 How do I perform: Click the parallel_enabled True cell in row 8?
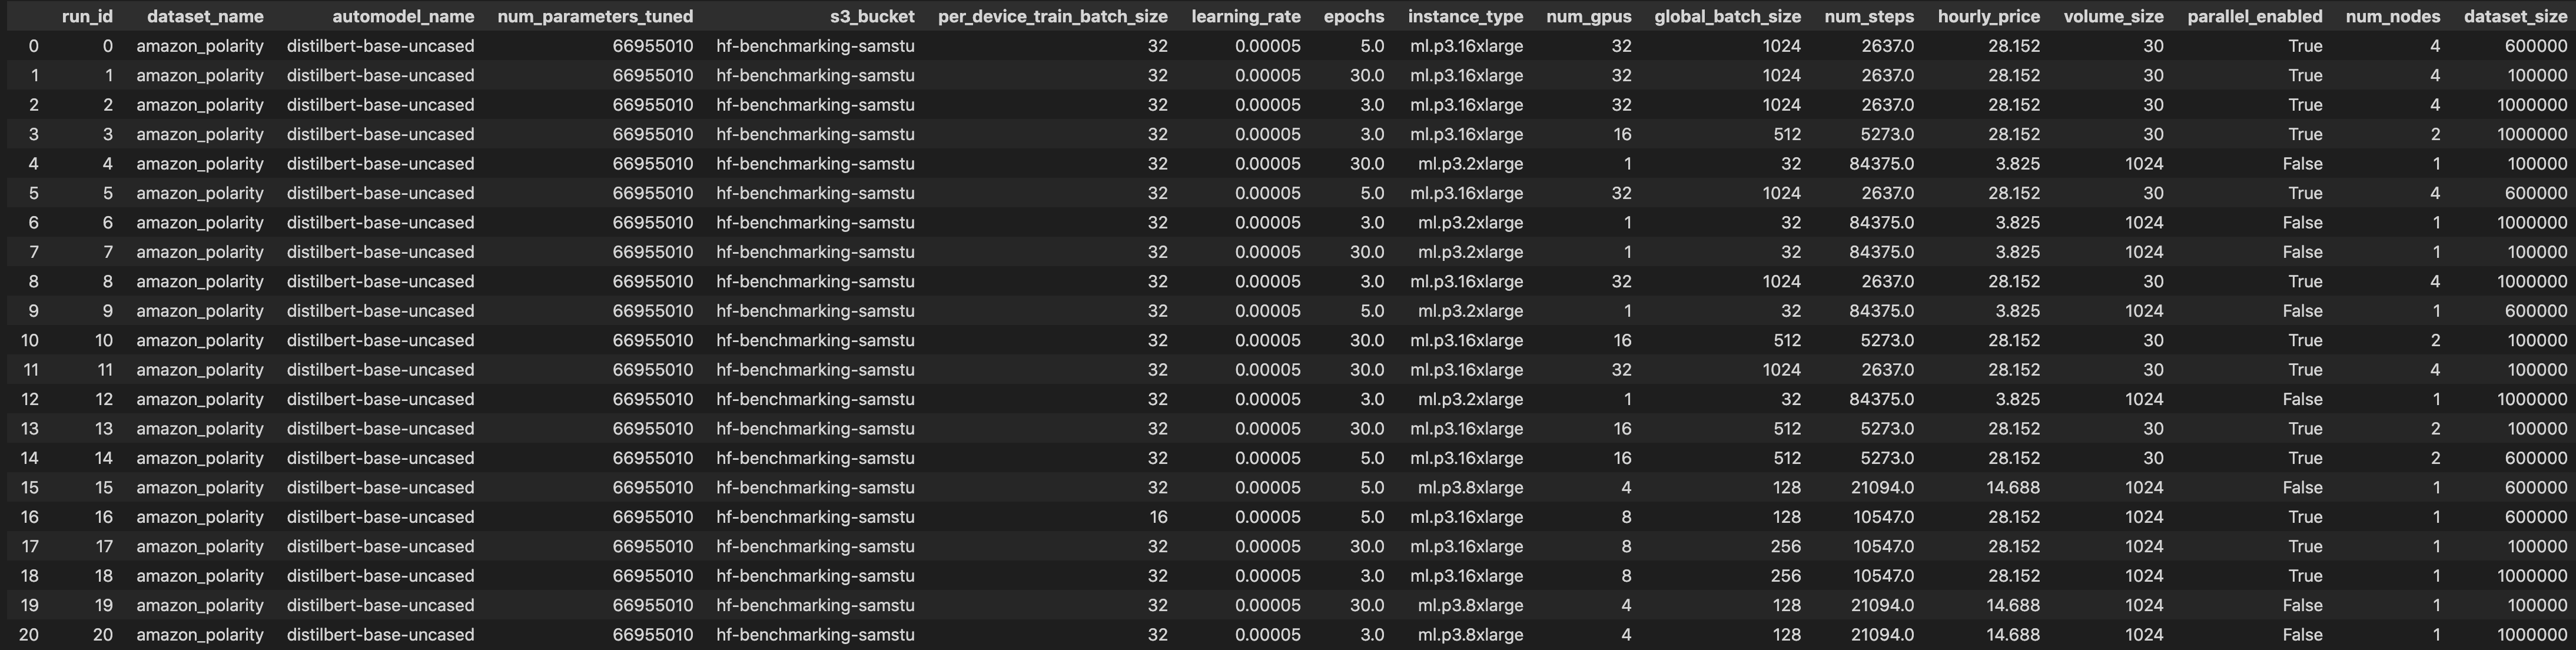click(2305, 281)
